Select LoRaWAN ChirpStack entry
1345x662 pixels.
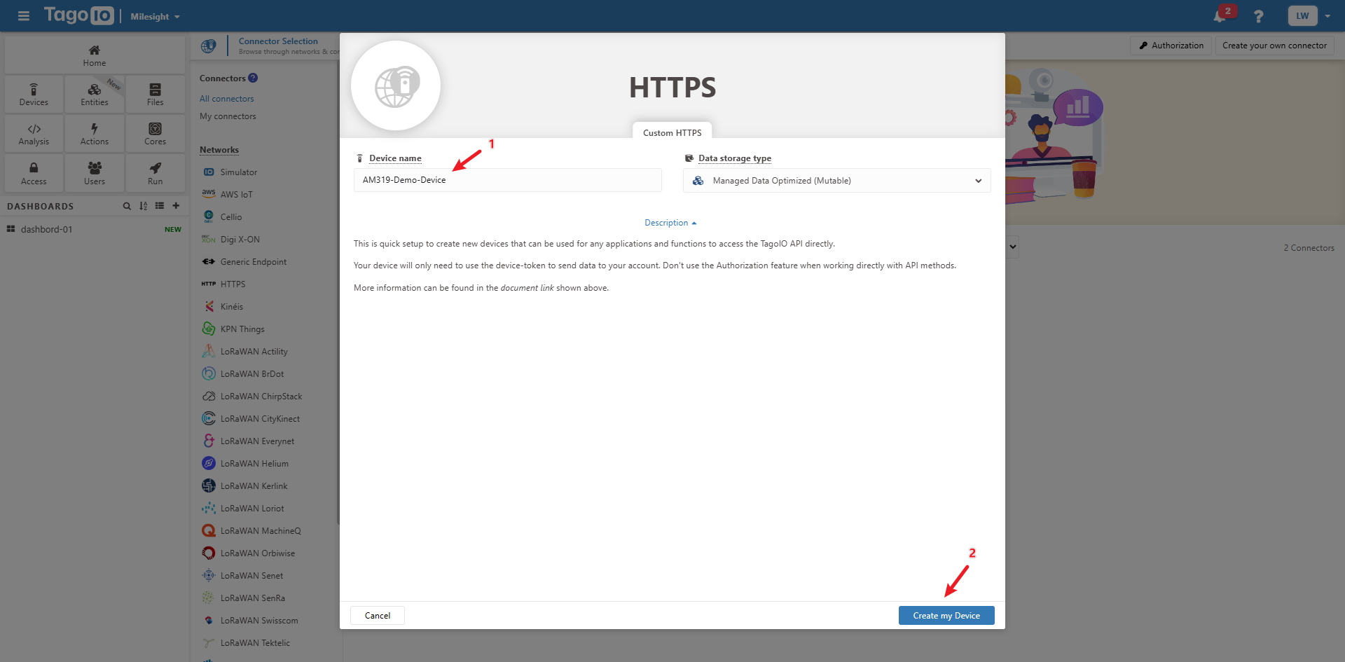[x=261, y=396]
